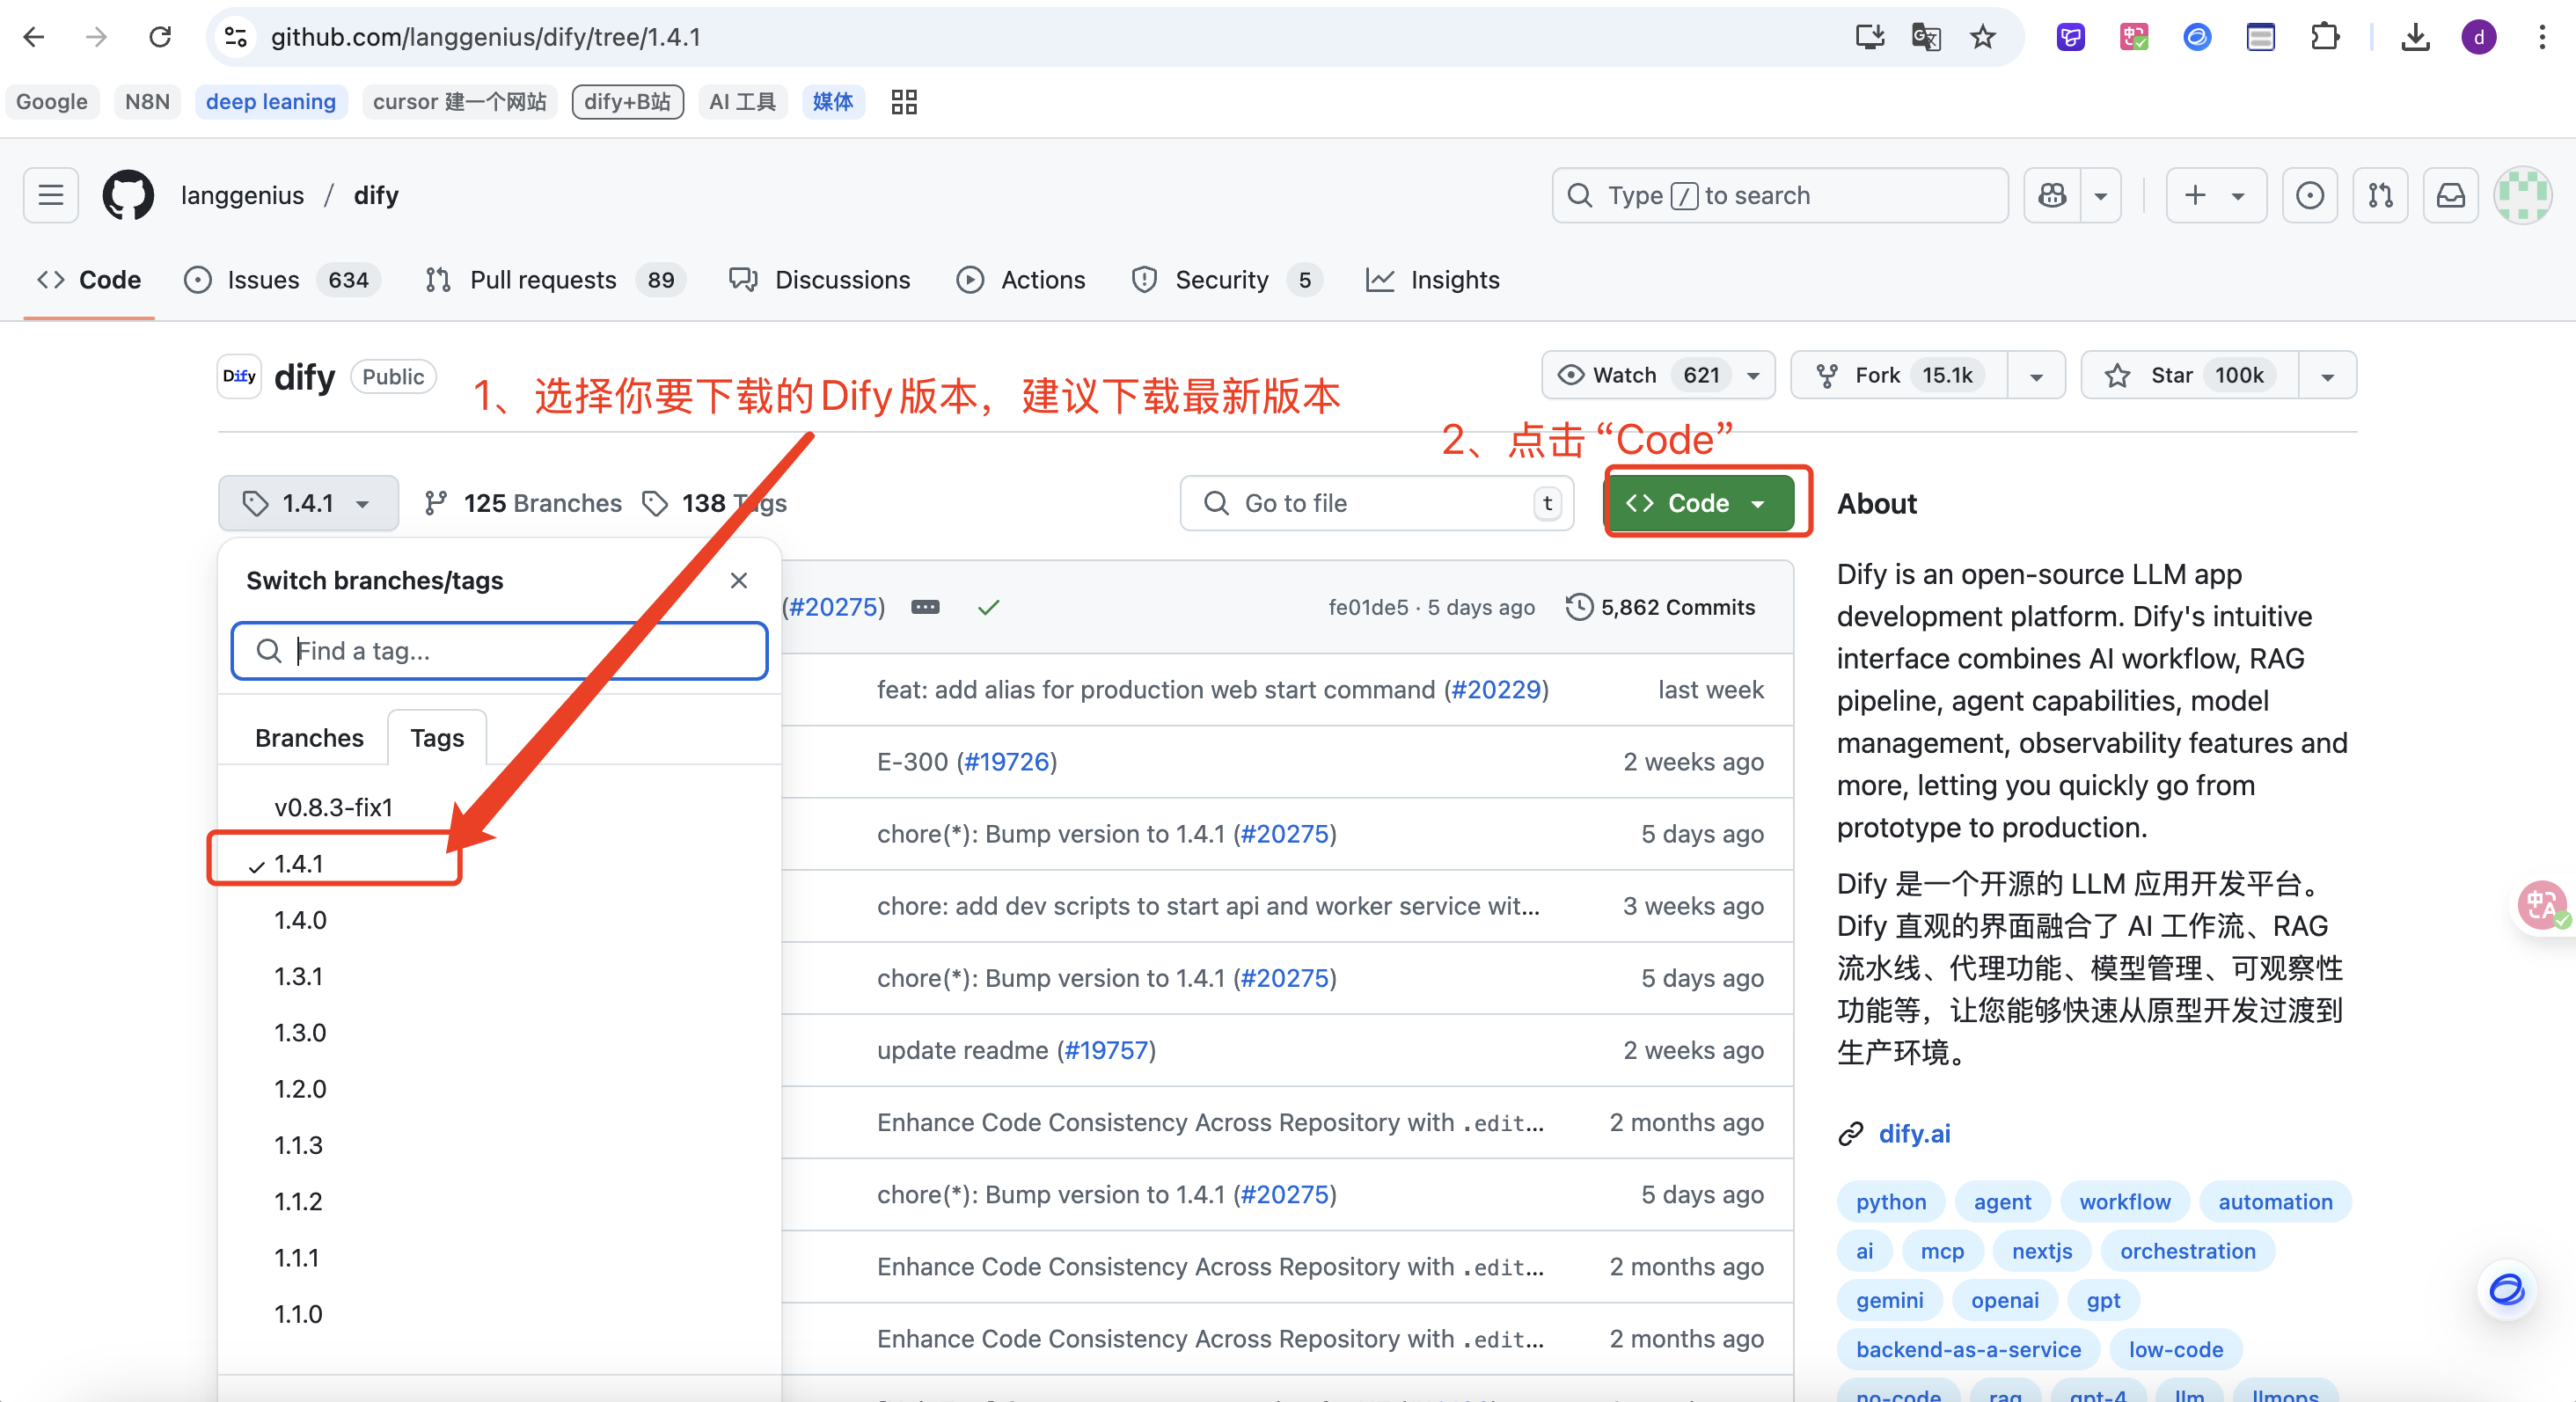Open the notifications inbox icon
Screen dimensions: 2576x1402
(x=2451, y=195)
